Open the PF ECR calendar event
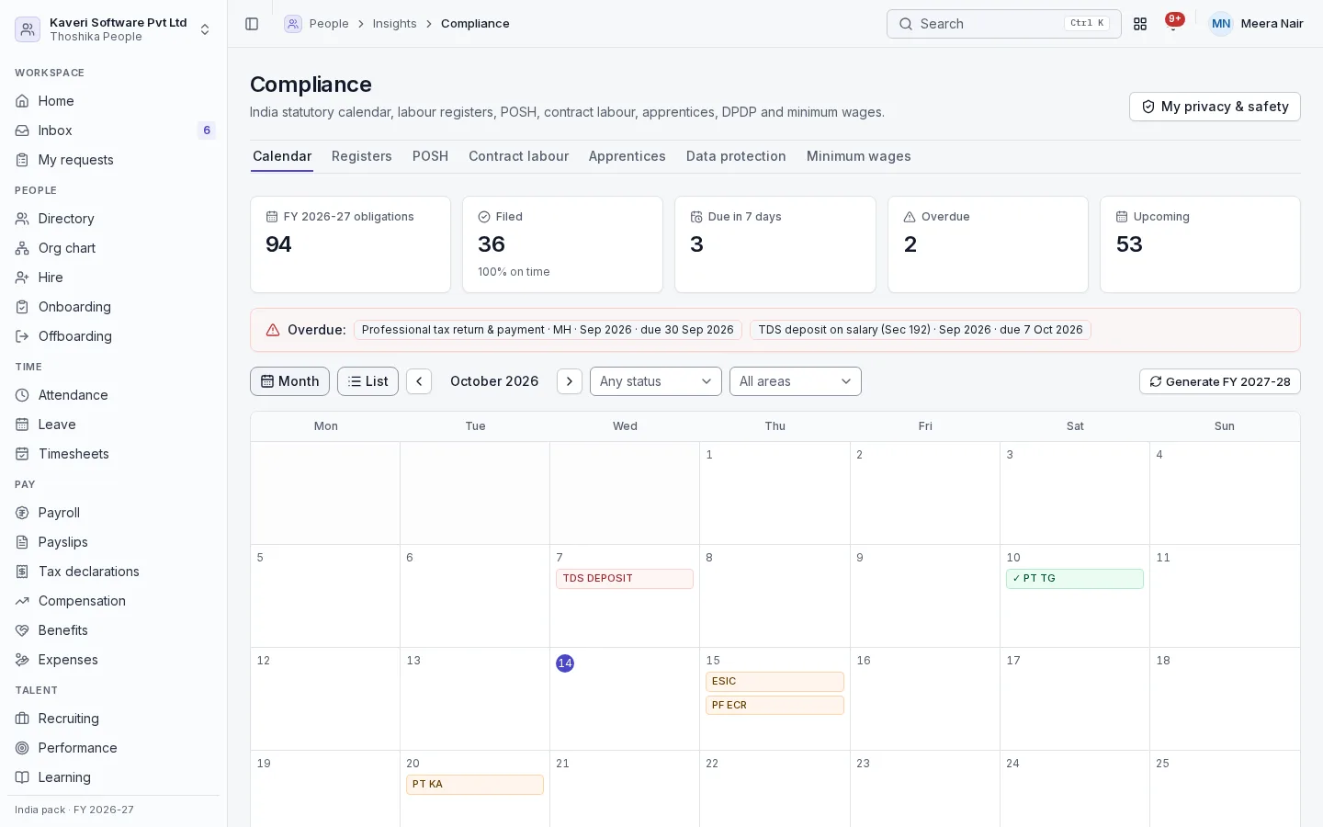The height and width of the screenshot is (827, 1323). tap(775, 706)
